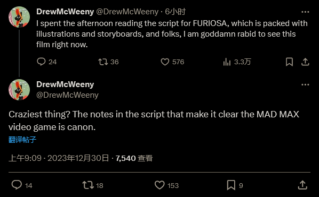Open more options on the first tweet
The image size is (319, 197).
pyautogui.click(x=305, y=12)
